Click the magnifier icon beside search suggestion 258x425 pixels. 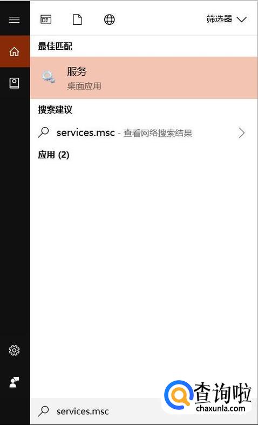tap(43, 132)
